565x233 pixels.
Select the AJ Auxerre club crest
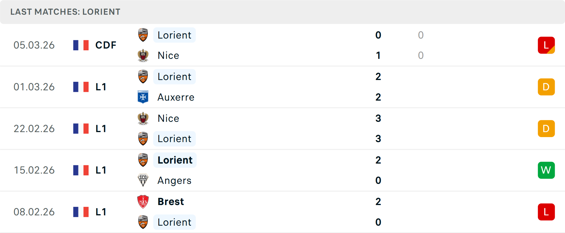tap(143, 97)
